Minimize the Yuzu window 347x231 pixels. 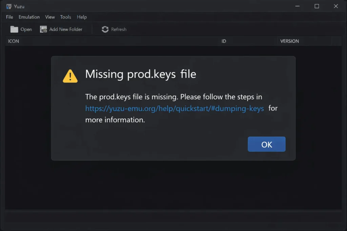point(297,6)
